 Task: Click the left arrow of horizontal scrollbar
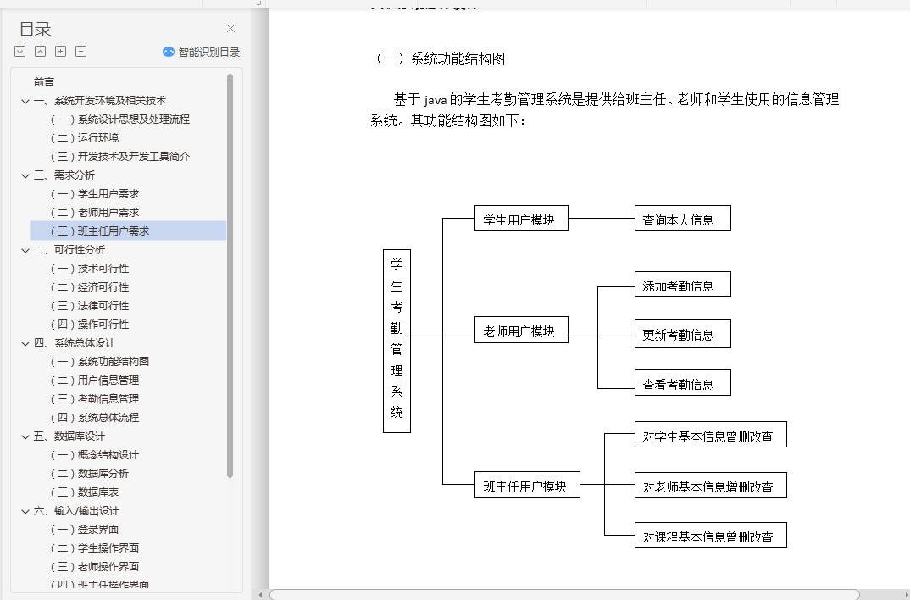[x=261, y=595]
